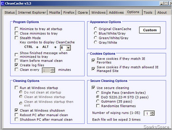Pick the Green/White/Gray theme
The height and width of the screenshot is (130, 172).
[x=95, y=38]
